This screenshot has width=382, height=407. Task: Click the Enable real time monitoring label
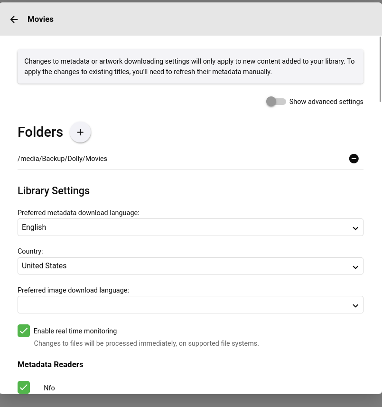[75, 331]
